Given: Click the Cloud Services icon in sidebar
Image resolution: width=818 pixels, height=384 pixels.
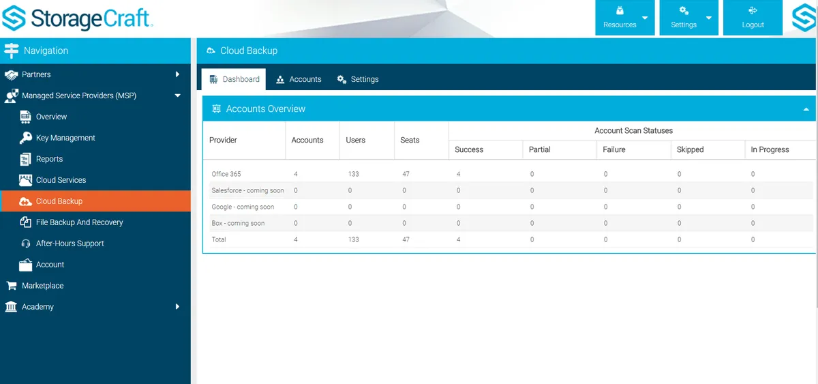Looking at the screenshot, I should [x=26, y=180].
